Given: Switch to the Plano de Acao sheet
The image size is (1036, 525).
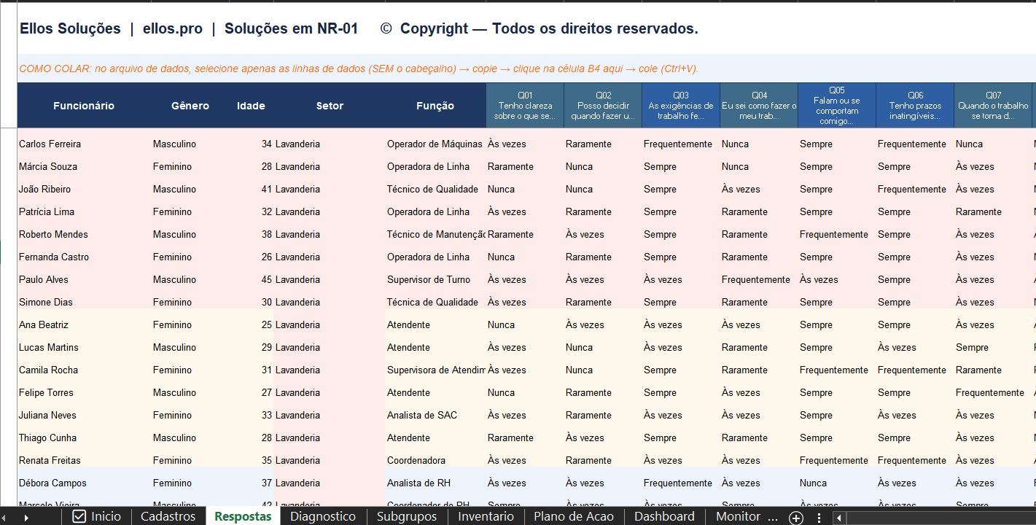Looking at the screenshot, I should coord(574,516).
